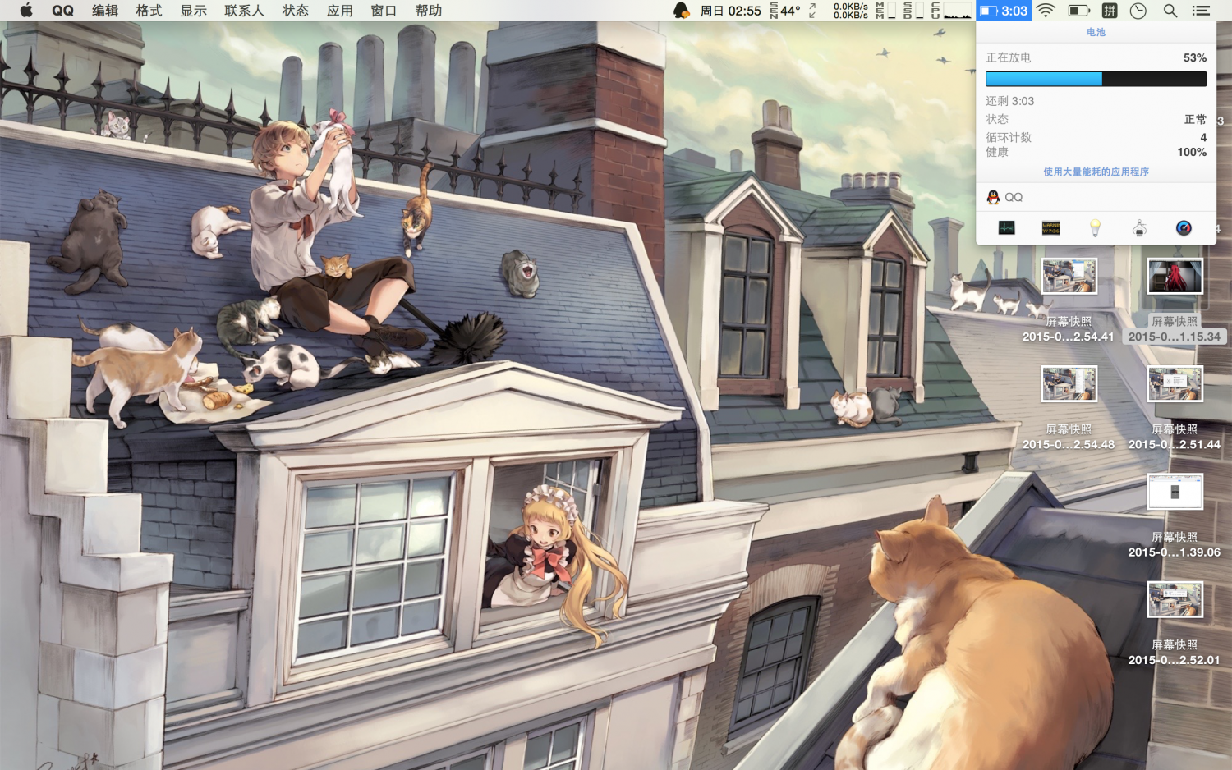This screenshot has height=770, width=1232.
Task: Click the 53% battery percentage value
Action: click(x=1195, y=57)
